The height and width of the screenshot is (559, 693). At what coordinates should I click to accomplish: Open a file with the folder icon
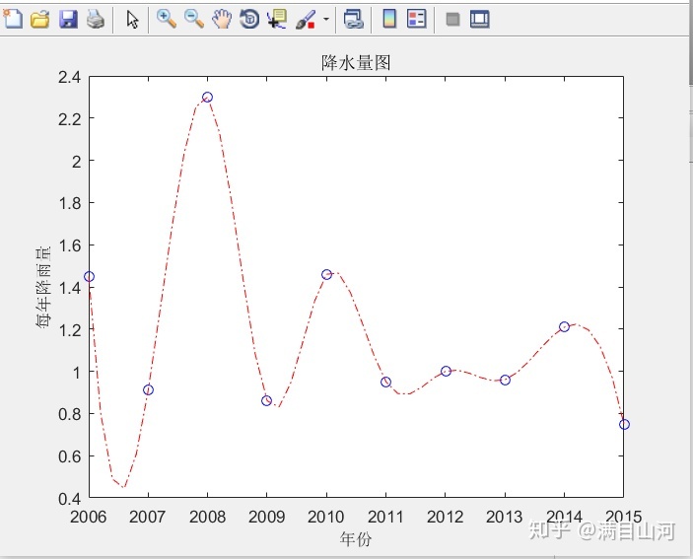(39, 20)
